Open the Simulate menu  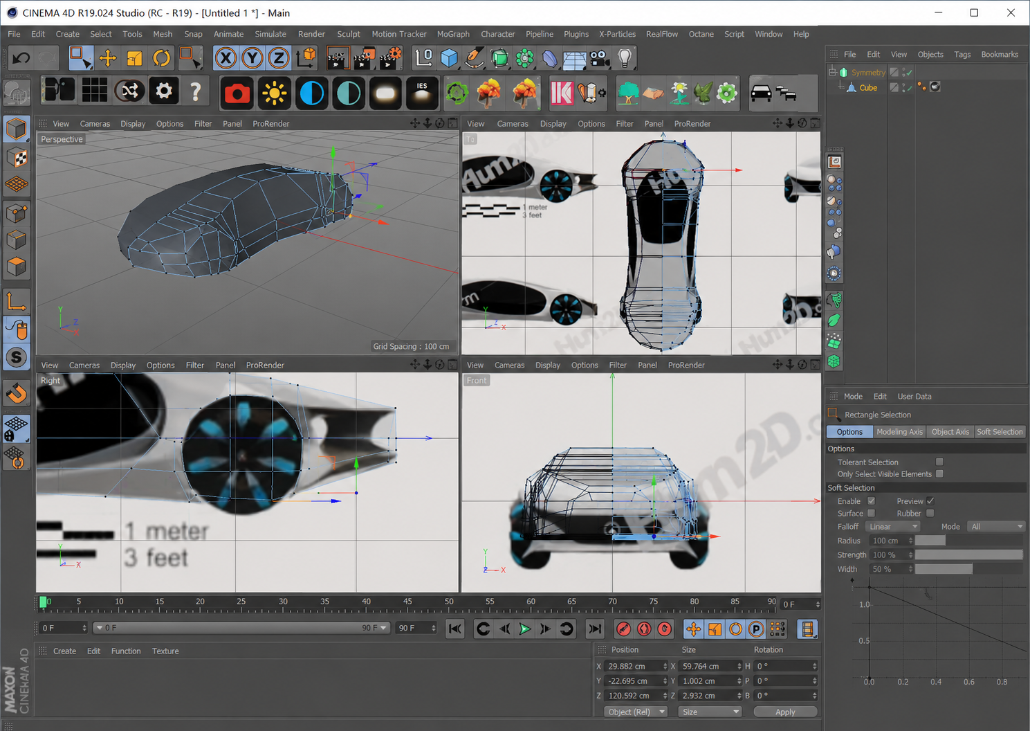(270, 34)
